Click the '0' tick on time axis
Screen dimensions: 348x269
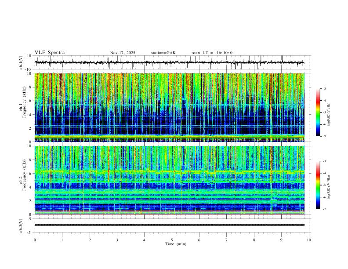pos(35,240)
